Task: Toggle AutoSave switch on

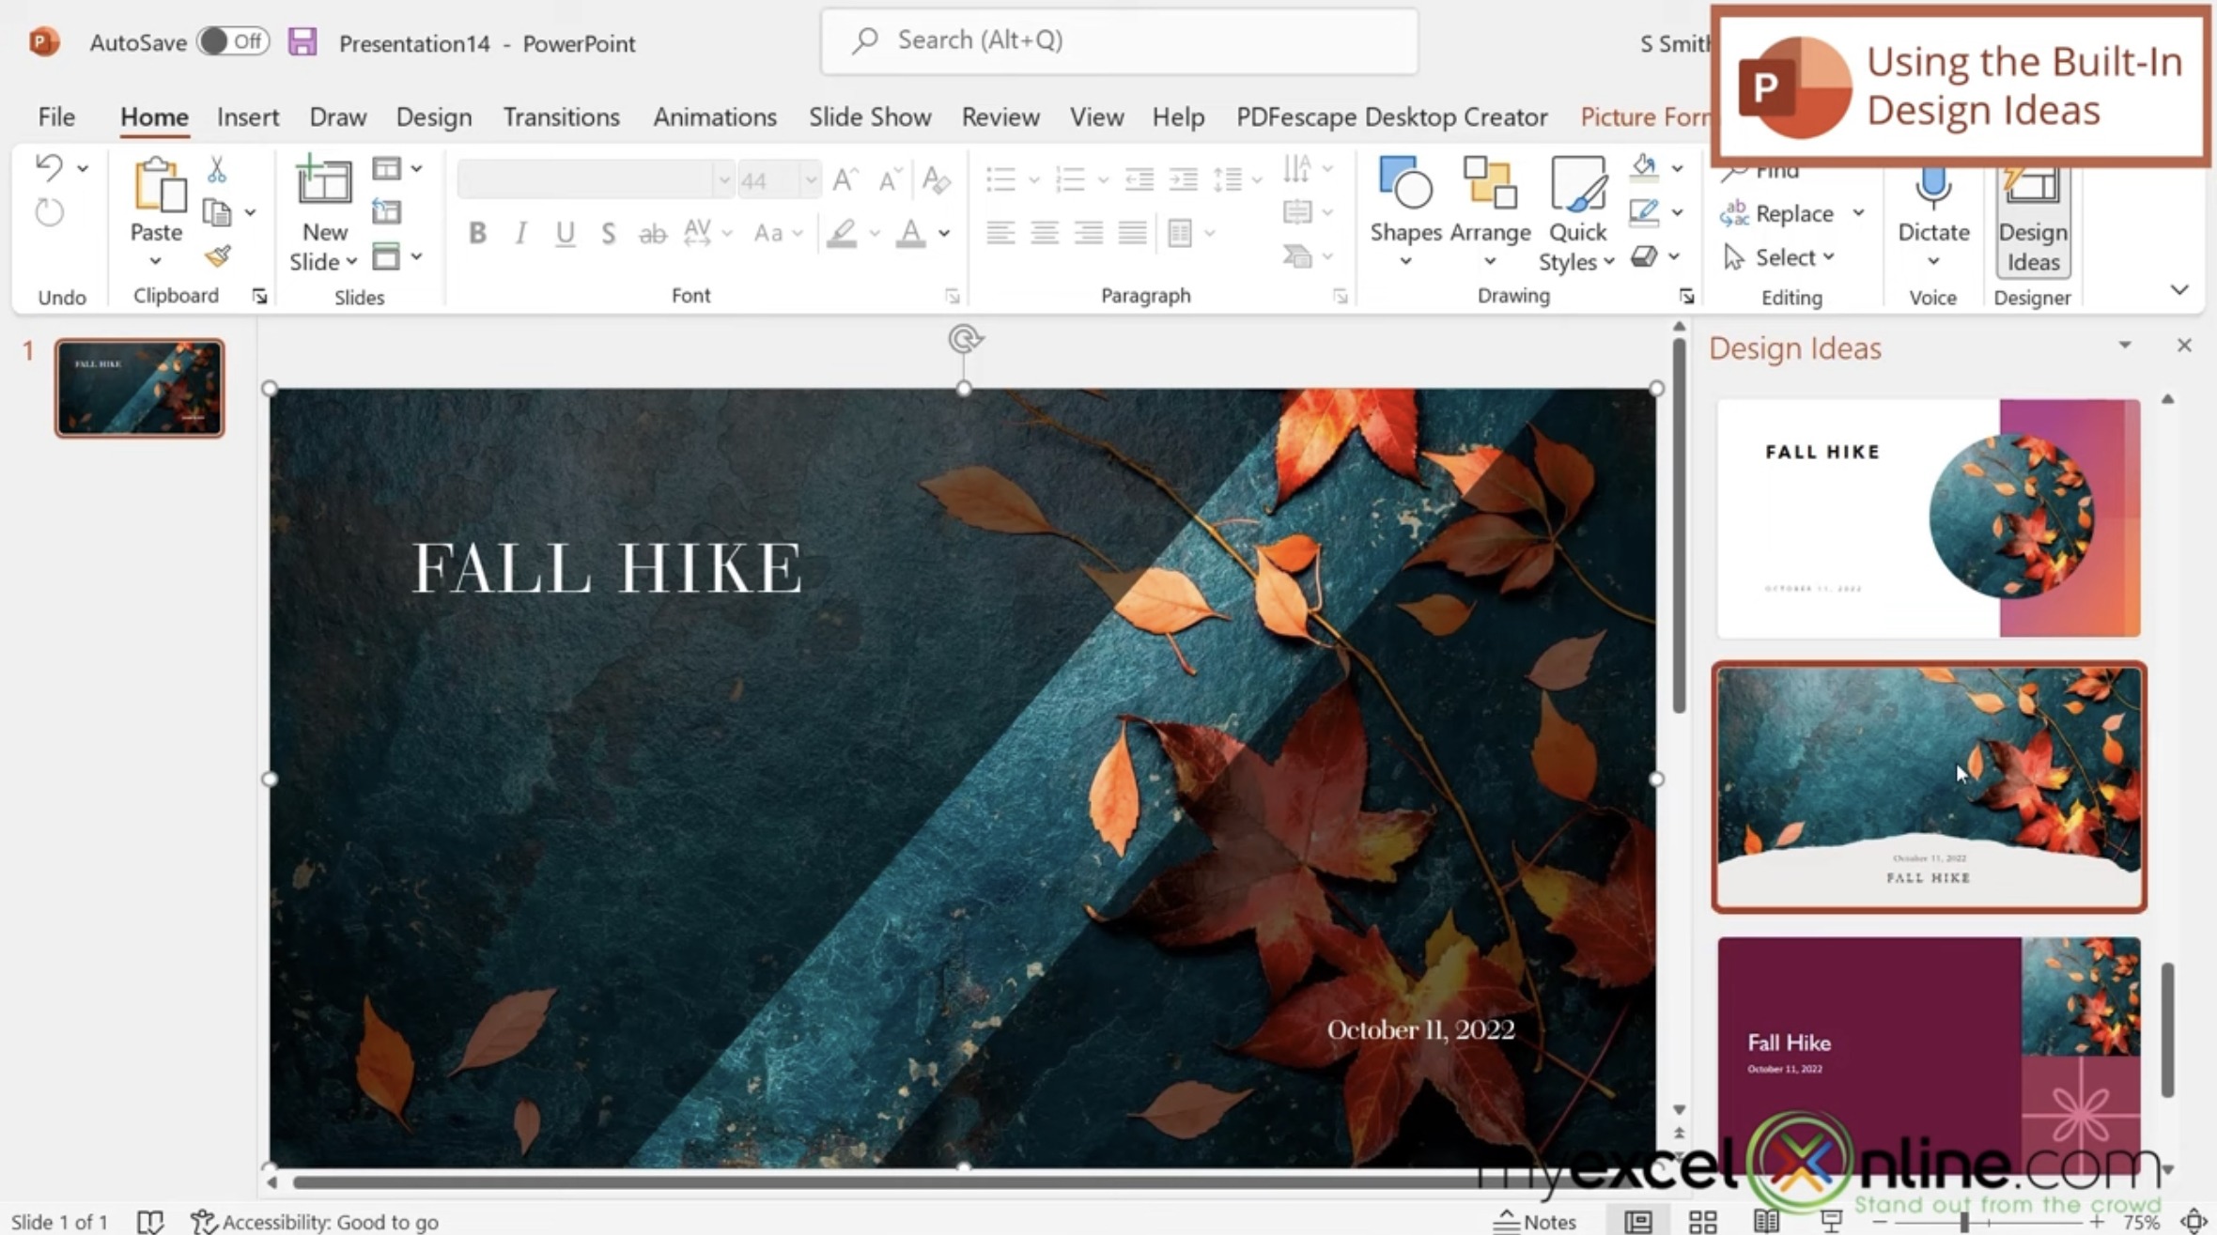Action: [233, 42]
